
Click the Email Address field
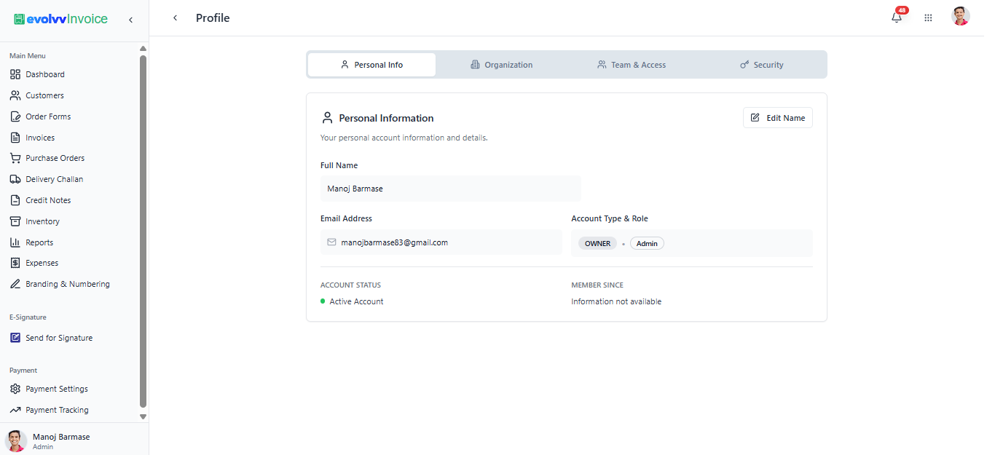pos(441,242)
